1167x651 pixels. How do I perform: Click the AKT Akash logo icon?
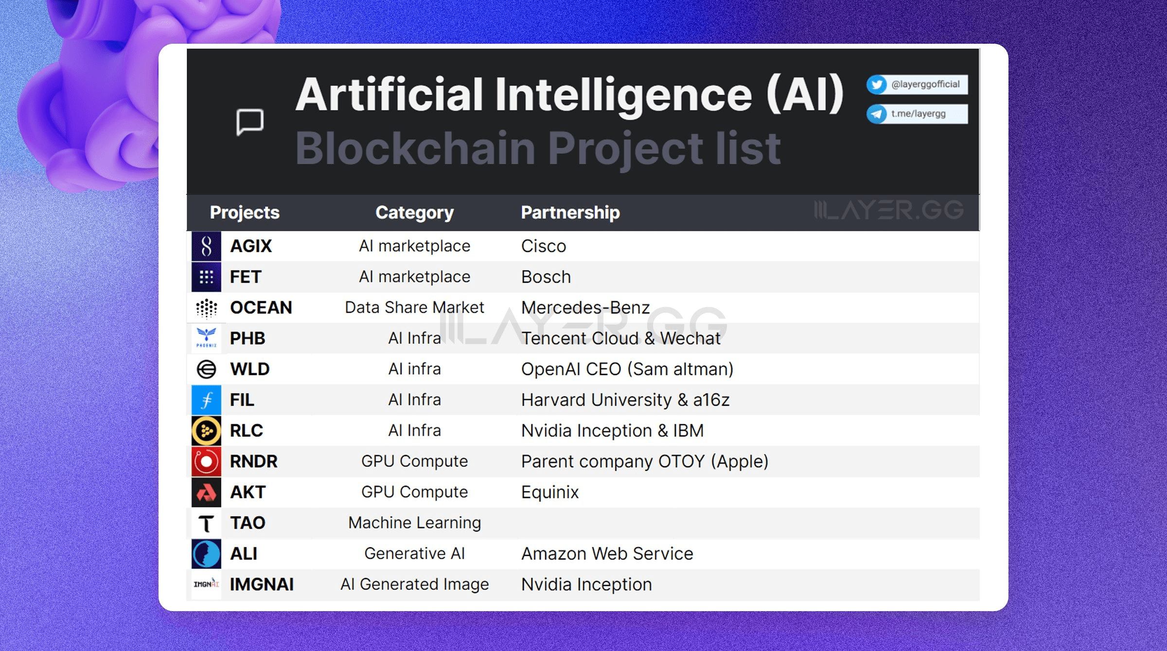point(206,493)
